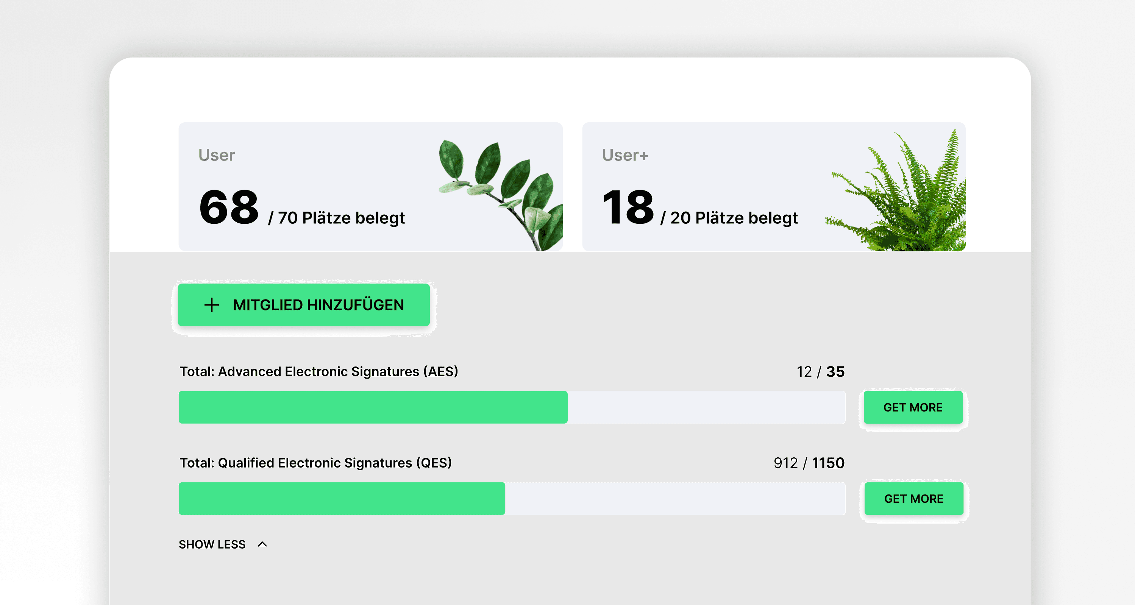
Task: Open the User+ seats card showing 18
Action: point(774,187)
